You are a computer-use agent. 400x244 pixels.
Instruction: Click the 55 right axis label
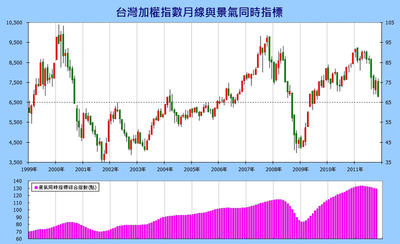(388, 122)
